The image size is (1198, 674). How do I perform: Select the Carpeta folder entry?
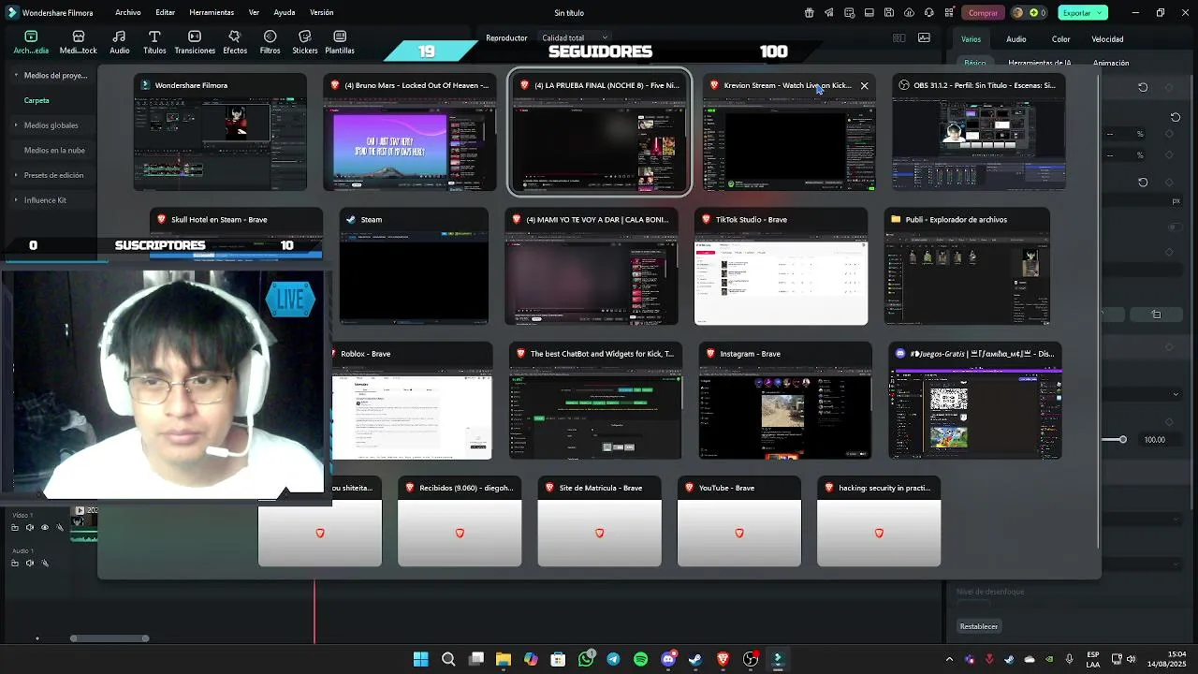pyautogui.click(x=37, y=100)
